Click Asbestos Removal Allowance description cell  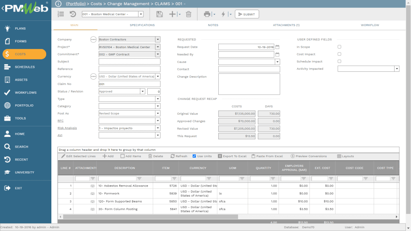coord(125,186)
